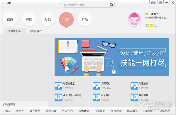Switch to 常用频道 tab

(15, 31)
